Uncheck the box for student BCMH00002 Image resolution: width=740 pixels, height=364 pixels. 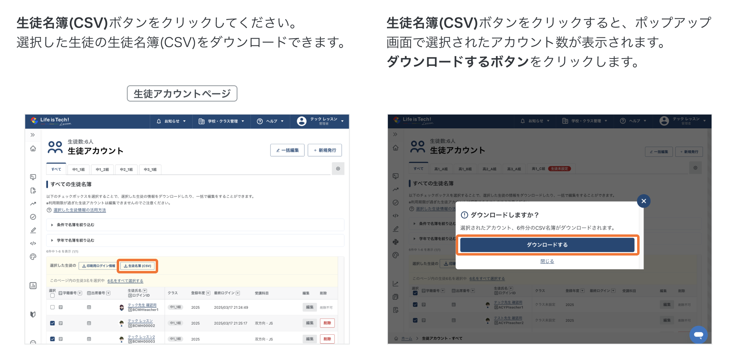tap(52, 323)
